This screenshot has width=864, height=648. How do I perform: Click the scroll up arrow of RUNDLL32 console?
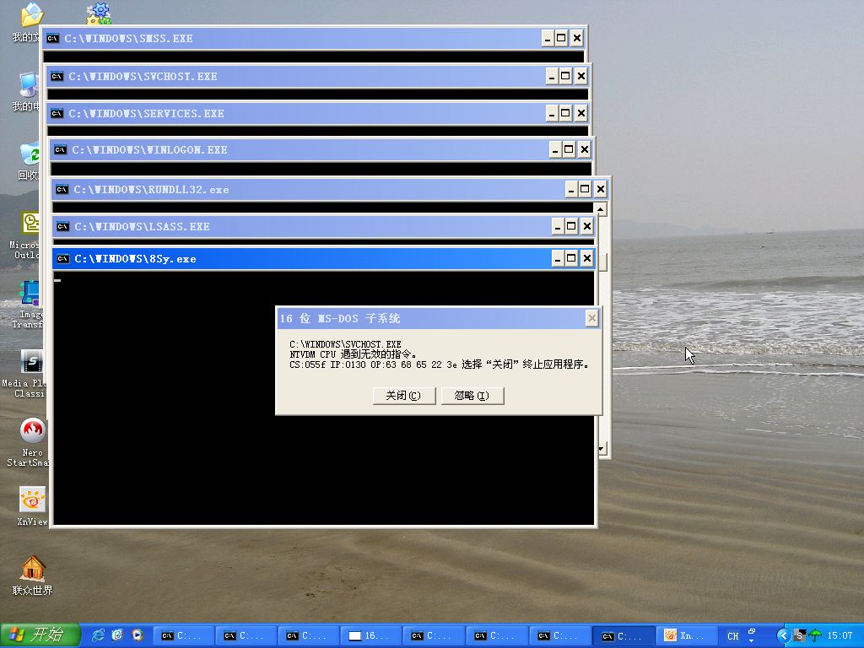click(601, 209)
